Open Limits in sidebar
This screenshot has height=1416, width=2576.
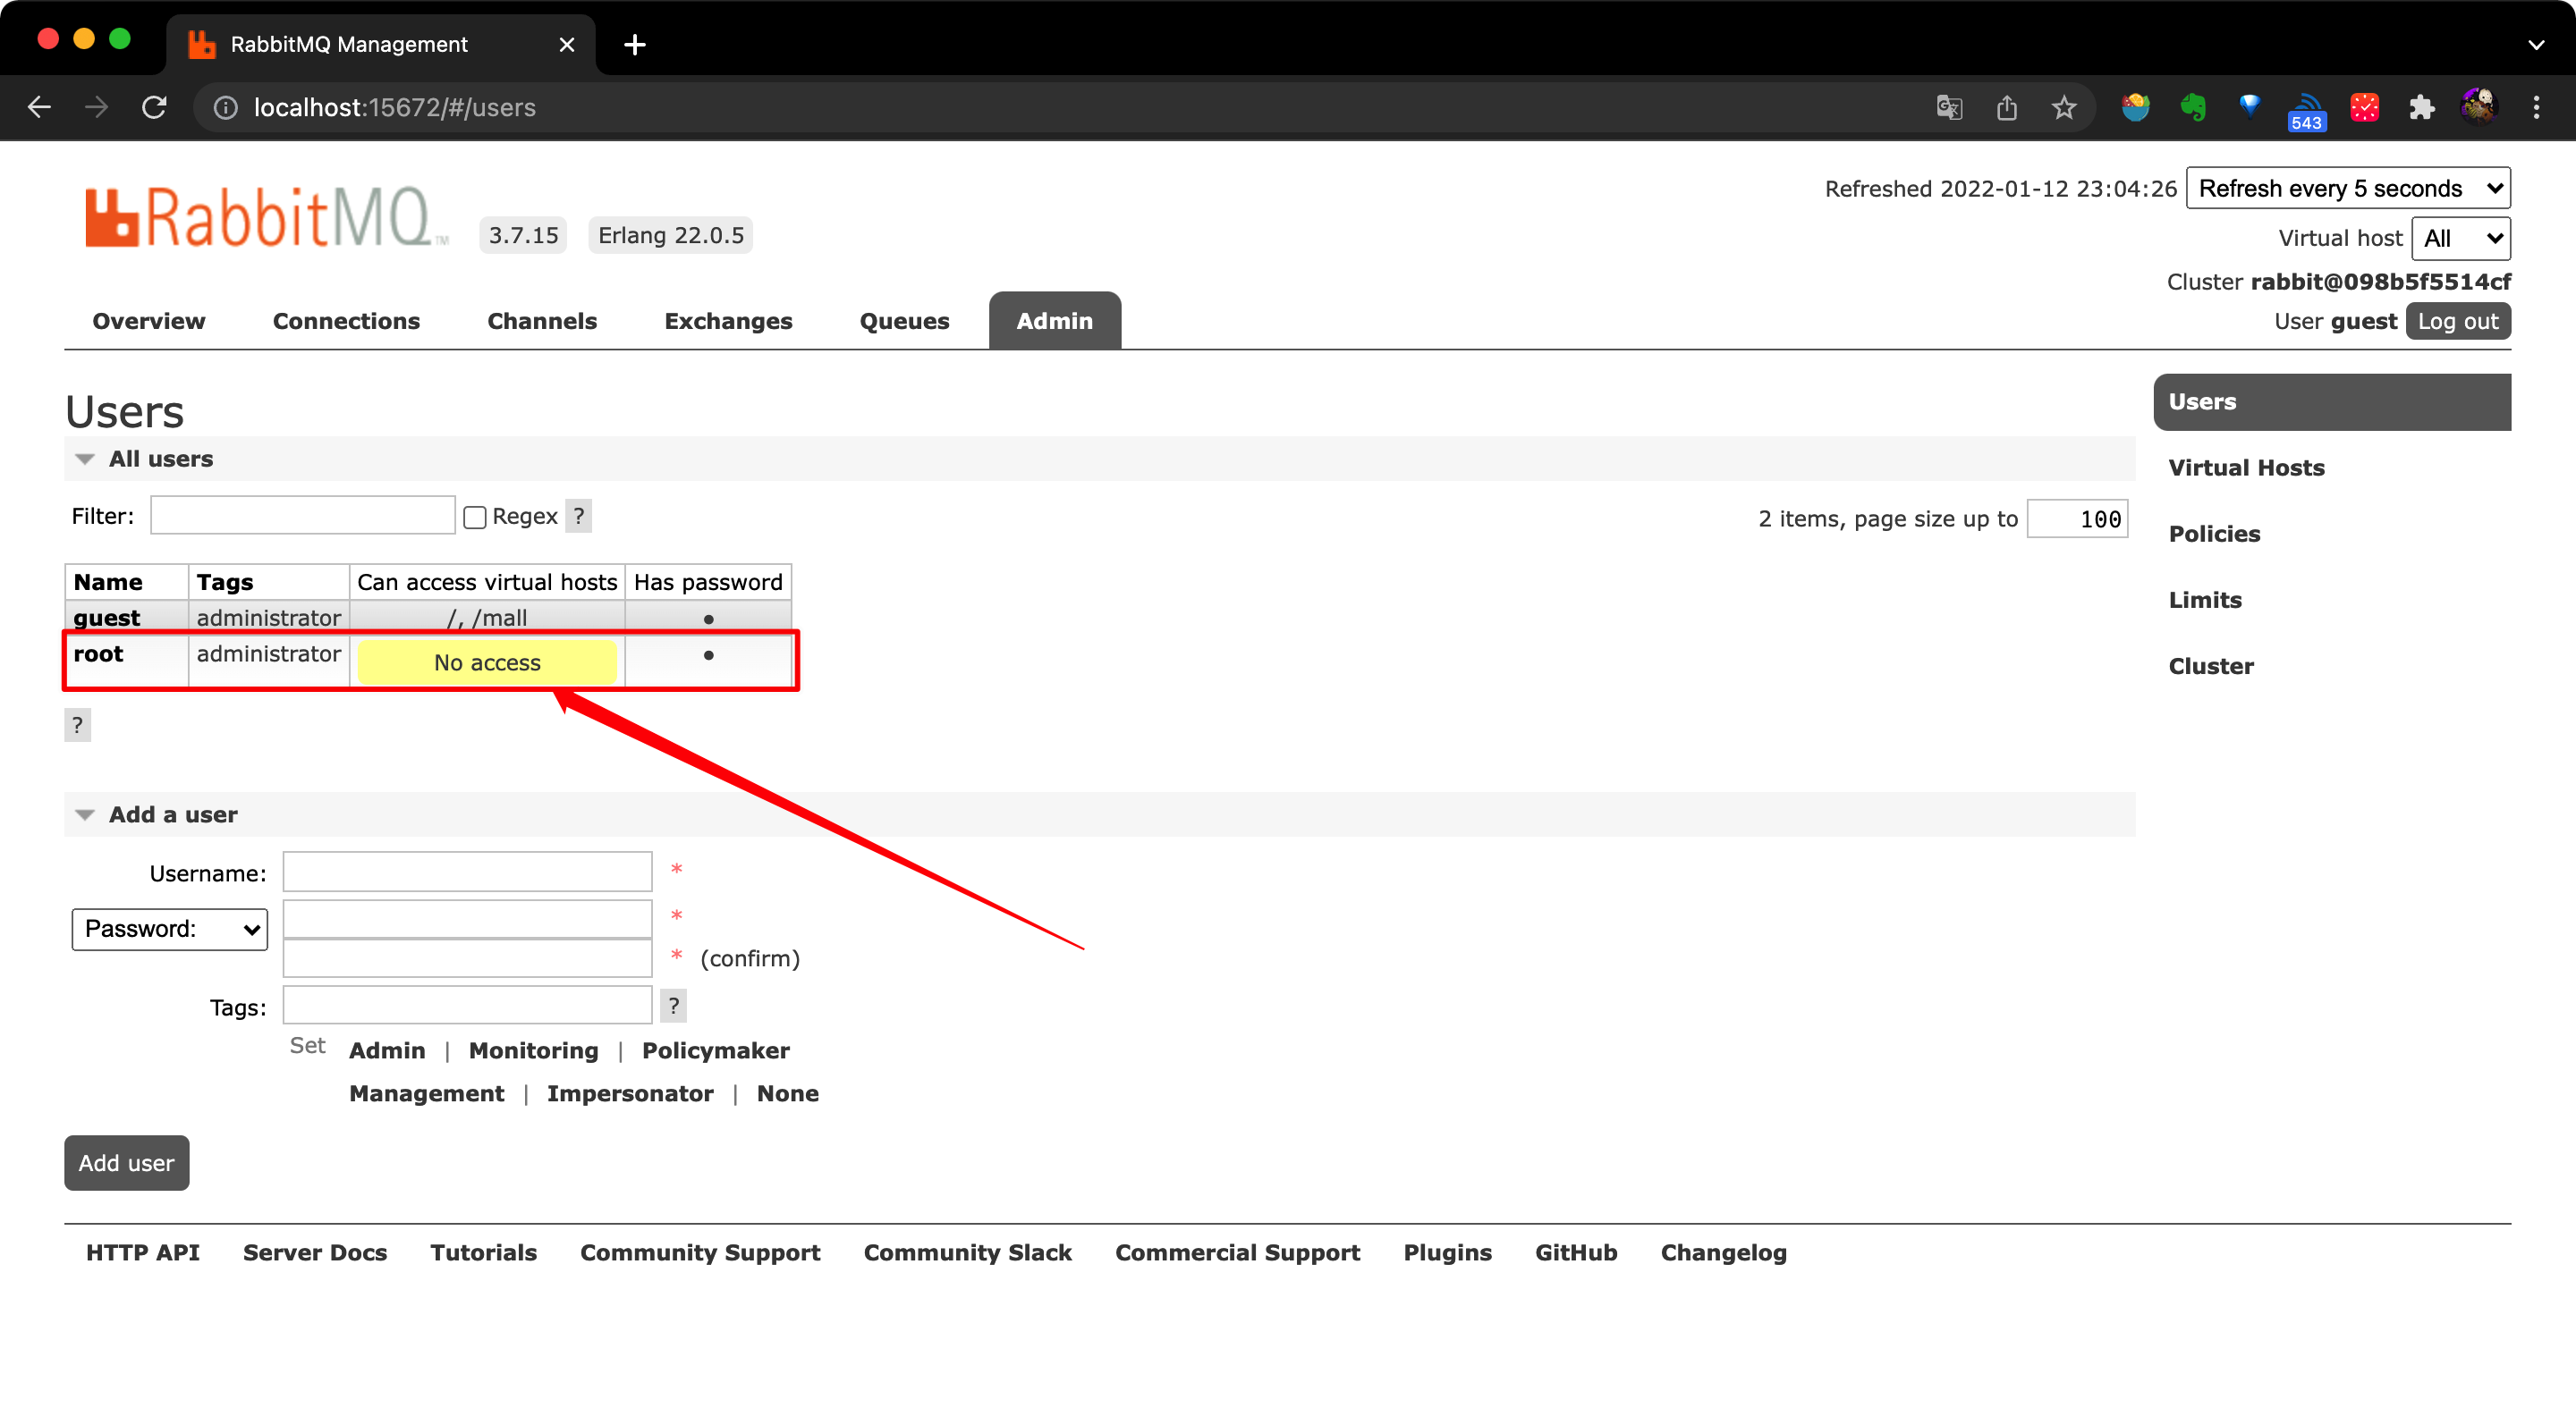[x=2204, y=600]
